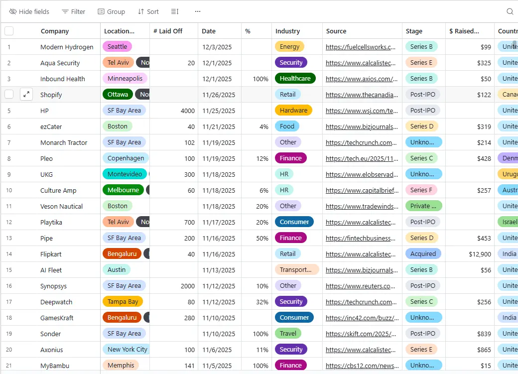Open the fuelcellsworks source link
Image resolution: width=518 pixels, height=374 pixels.
pyautogui.click(x=361, y=47)
